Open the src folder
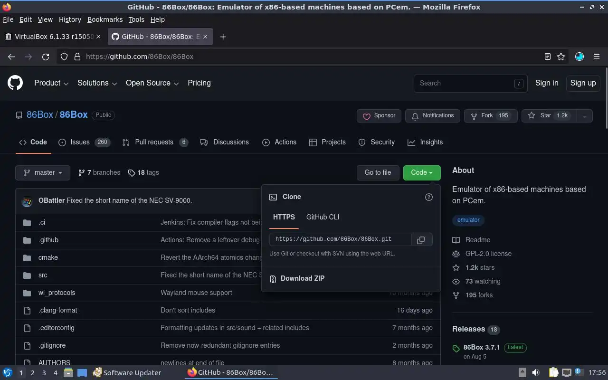This screenshot has width=608, height=380. [43, 275]
